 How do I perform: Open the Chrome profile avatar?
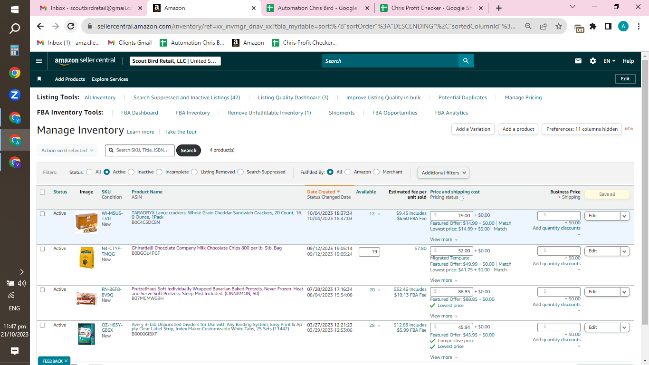(x=623, y=27)
